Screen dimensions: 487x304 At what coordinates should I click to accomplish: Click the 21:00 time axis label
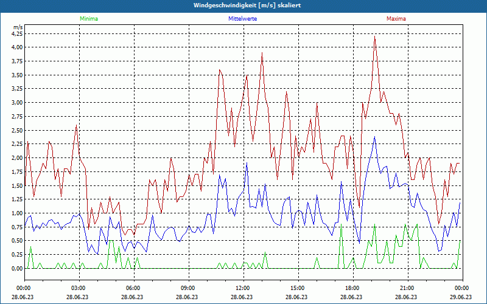(408, 288)
